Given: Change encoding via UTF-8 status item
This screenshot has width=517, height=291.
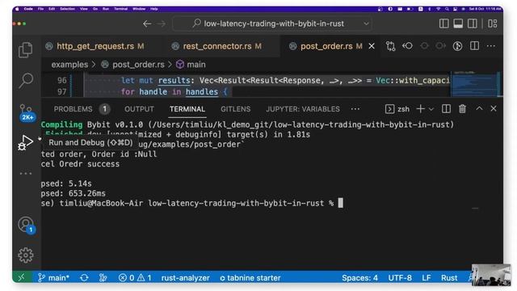Looking at the screenshot, I should pyautogui.click(x=400, y=278).
